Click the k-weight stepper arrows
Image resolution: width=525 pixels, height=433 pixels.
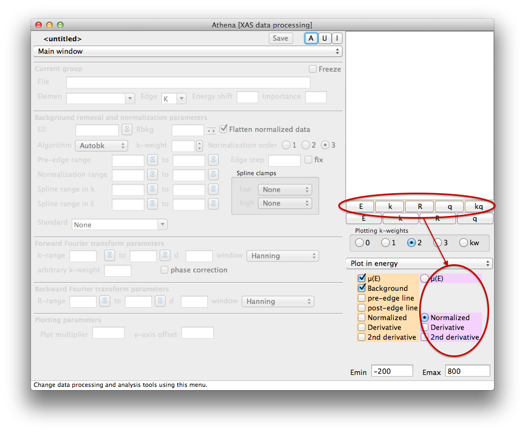200,145
